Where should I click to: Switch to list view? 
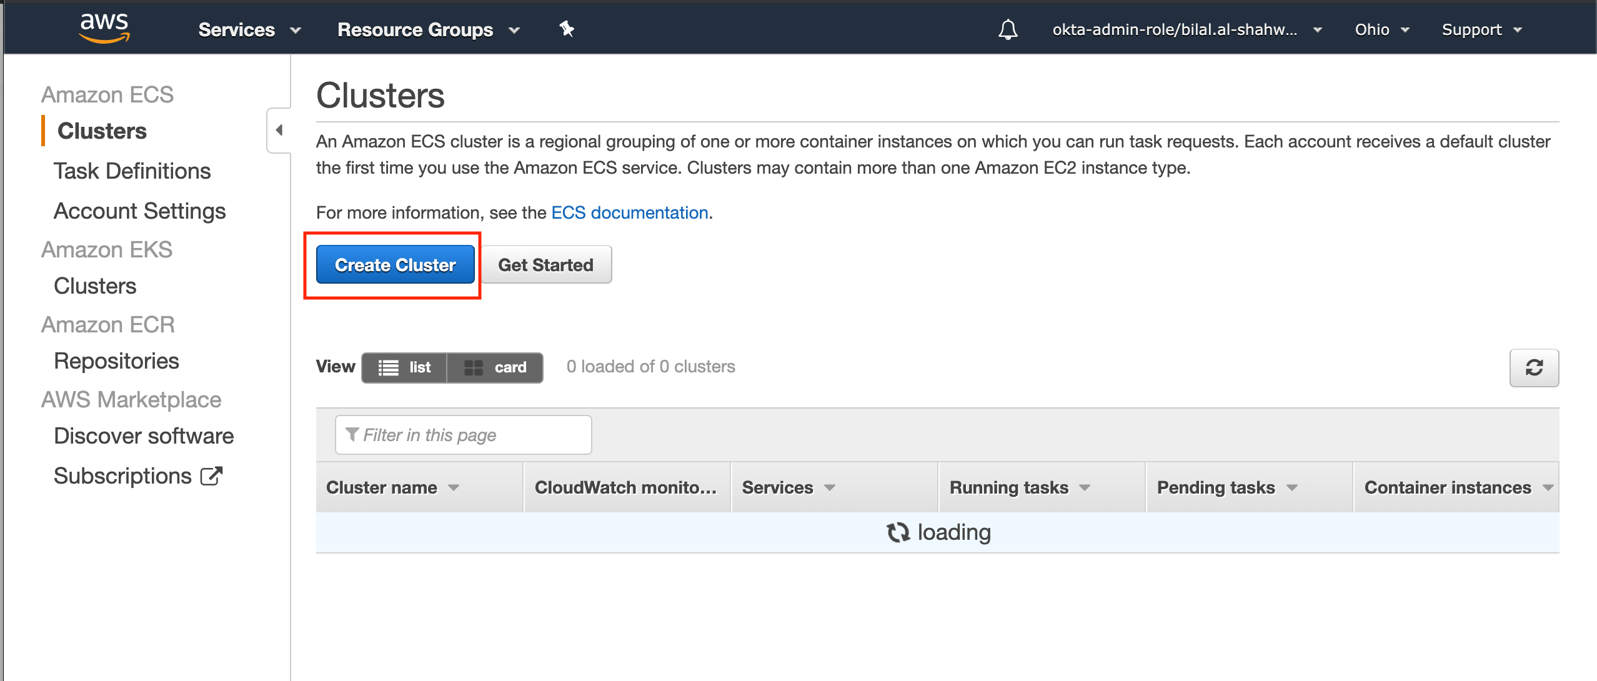[405, 367]
